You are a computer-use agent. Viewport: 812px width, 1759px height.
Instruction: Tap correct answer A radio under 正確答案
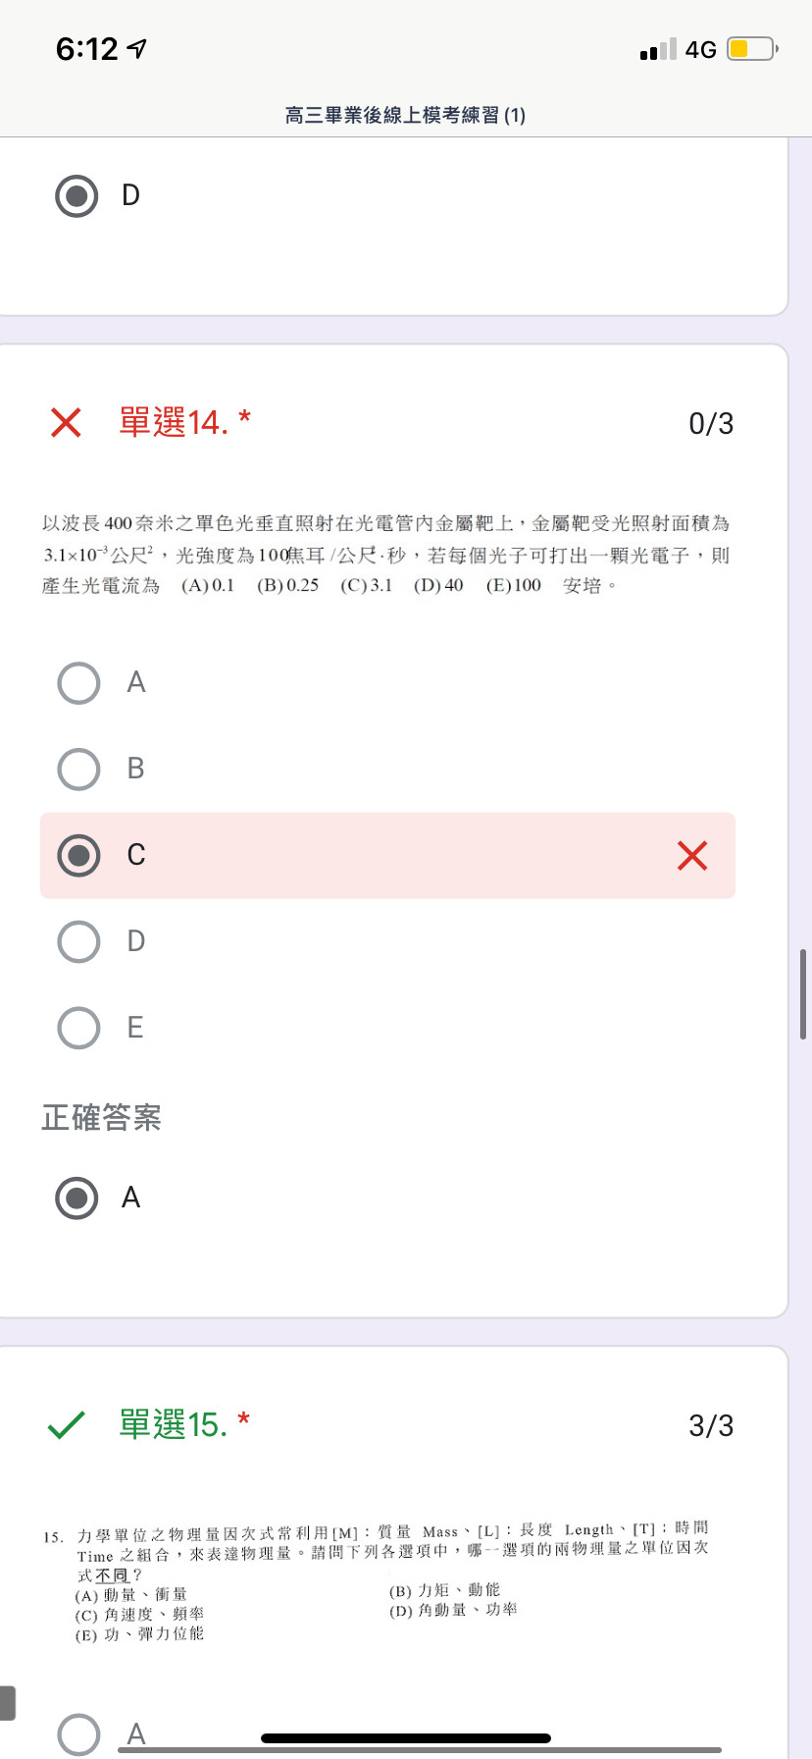[x=76, y=1198]
